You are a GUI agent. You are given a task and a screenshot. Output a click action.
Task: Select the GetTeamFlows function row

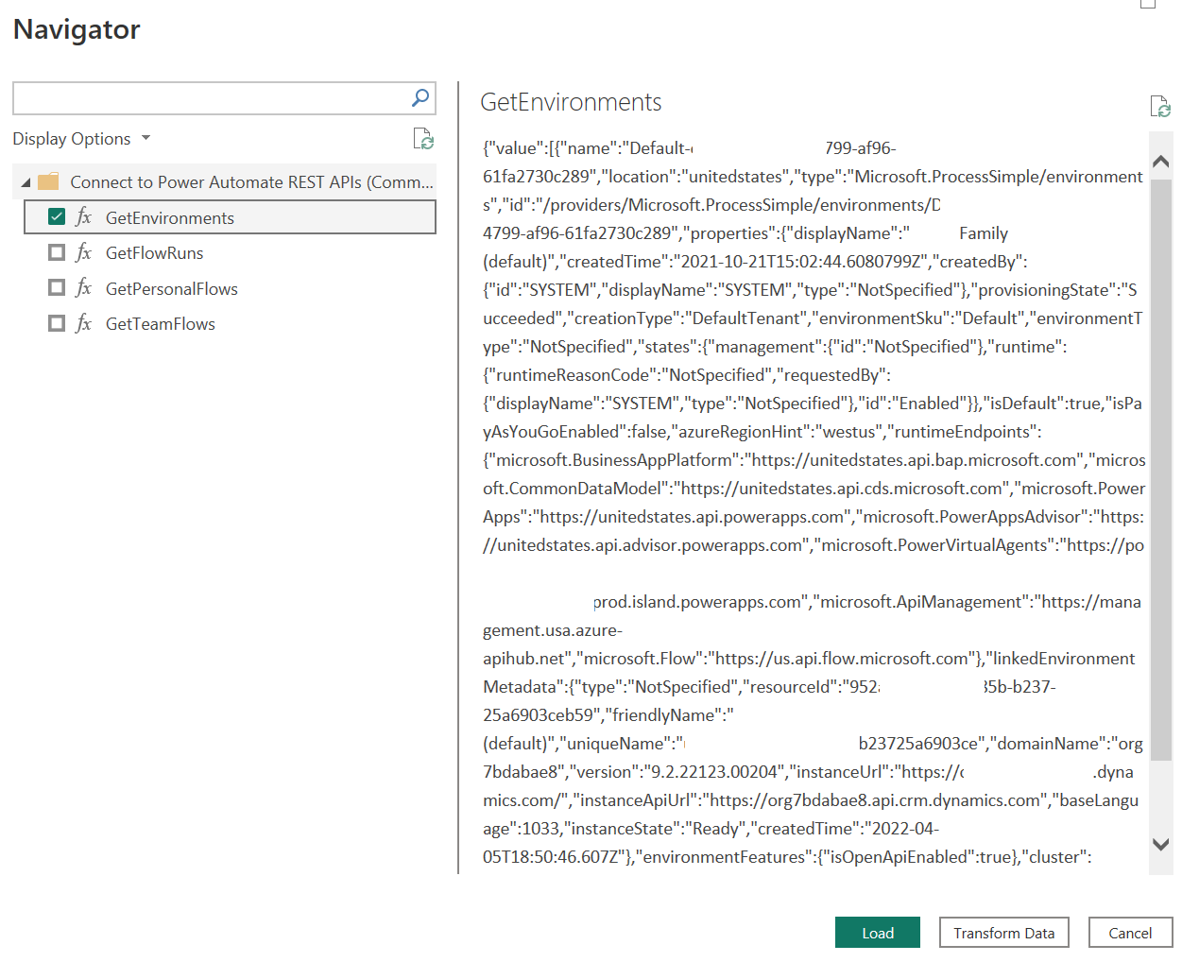pyautogui.click(x=230, y=323)
